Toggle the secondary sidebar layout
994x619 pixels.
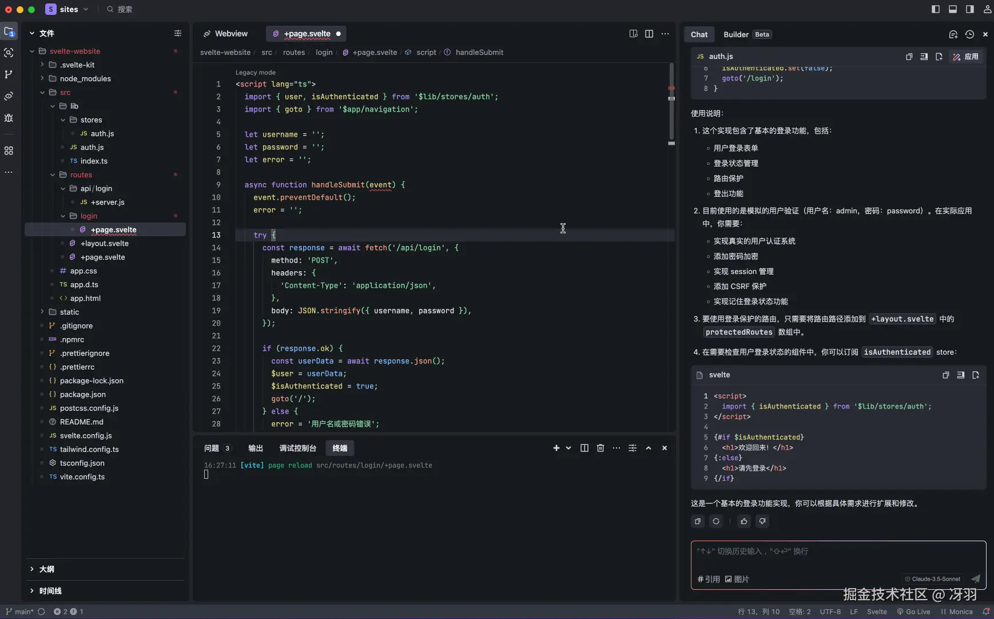click(970, 9)
